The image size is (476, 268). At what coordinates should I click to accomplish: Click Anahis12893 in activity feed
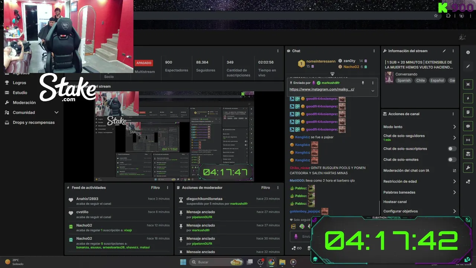click(x=87, y=199)
